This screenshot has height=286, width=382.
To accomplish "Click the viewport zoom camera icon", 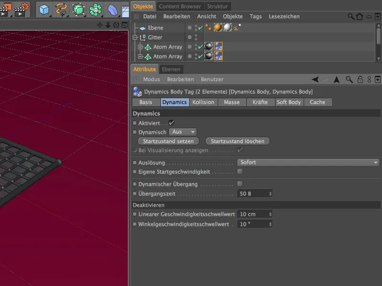I will [x=108, y=25].
